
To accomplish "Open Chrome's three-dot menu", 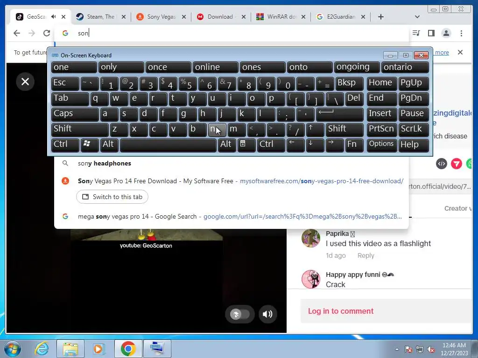I will [x=461, y=33].
